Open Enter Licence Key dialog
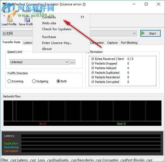The image size is (165, 162). pos(61,43)
